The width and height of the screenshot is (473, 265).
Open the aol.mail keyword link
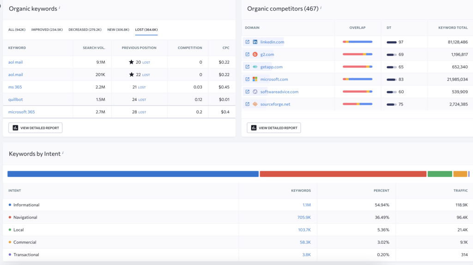pos(15,74)
